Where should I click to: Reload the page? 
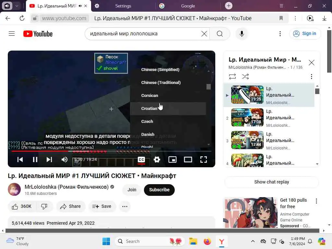pyautogui.click(x=22, y=18)
